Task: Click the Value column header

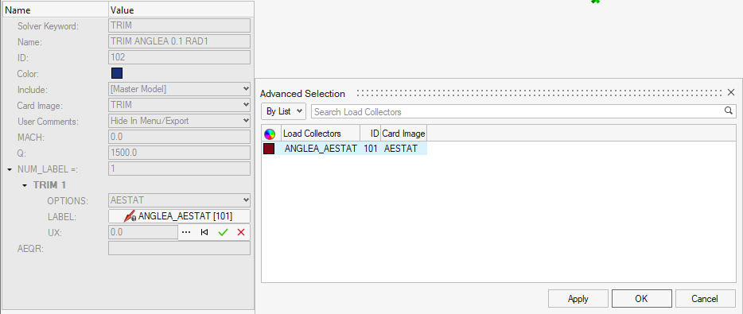Action: [x=181, y=10]
